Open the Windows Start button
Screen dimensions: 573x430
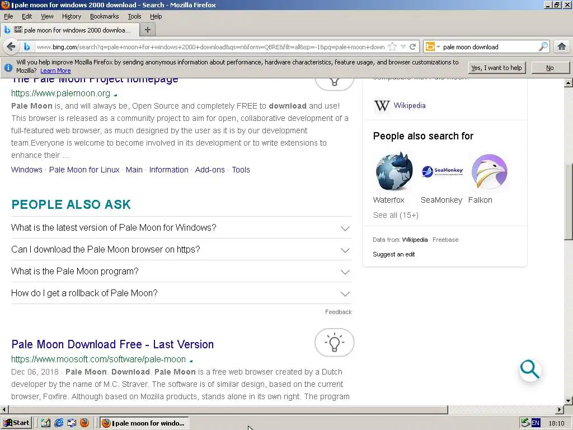coord(17,423)
